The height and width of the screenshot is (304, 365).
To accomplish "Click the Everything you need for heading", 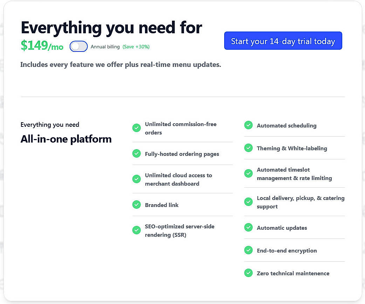I will pos(111,27).
